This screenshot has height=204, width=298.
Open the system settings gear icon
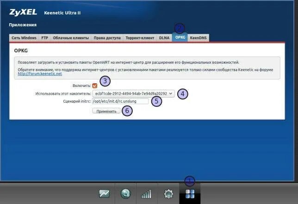[168, 194]
